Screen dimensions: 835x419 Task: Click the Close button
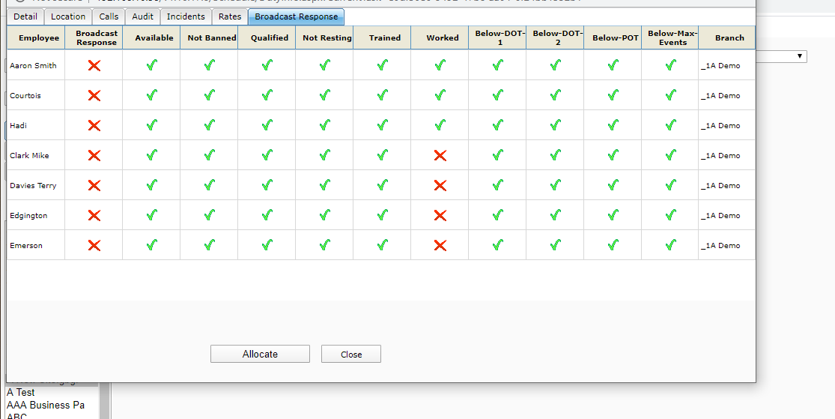coord(350,355)
